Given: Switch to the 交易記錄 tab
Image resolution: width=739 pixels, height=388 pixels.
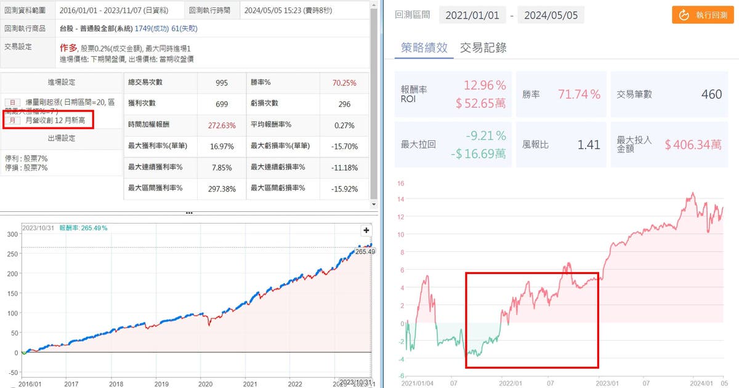Looking at the screenshot, I should [x=483, y=47].
